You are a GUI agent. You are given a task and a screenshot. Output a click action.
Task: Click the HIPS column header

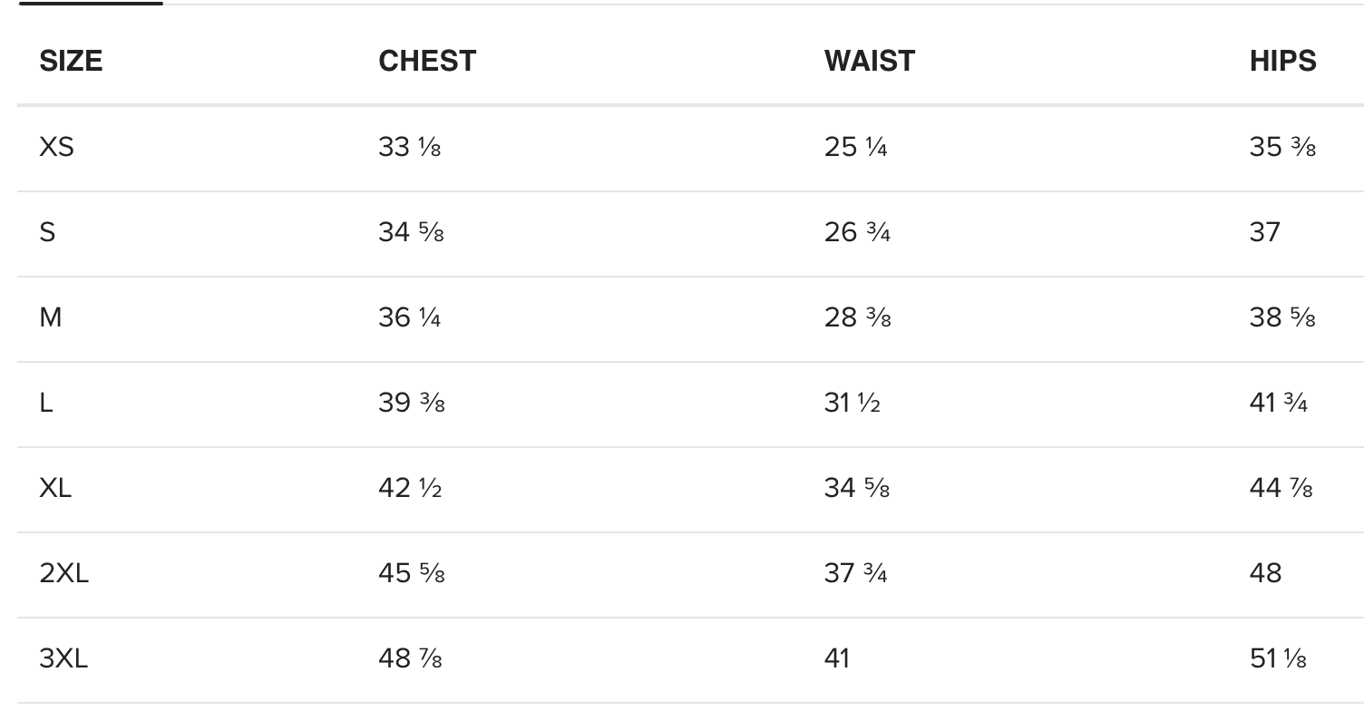[x=1282, y=61]
